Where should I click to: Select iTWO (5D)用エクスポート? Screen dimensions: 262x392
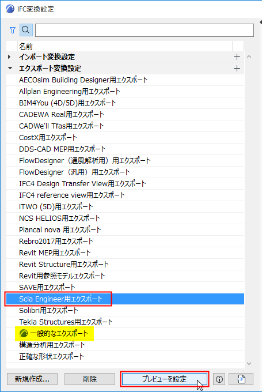pos(125,206)
